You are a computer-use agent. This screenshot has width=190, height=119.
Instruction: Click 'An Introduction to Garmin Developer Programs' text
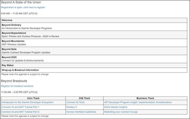click(27, 28)
